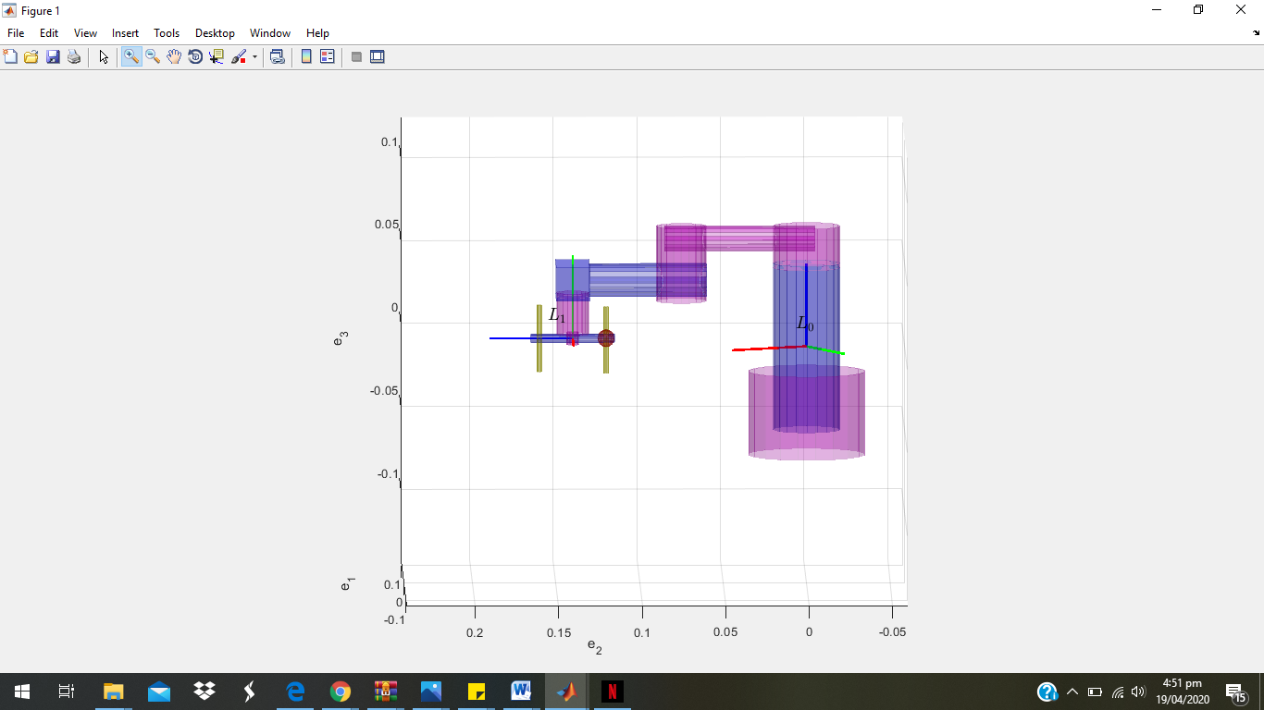Create a new figure
1264x710 pixels.
(12, 56)
